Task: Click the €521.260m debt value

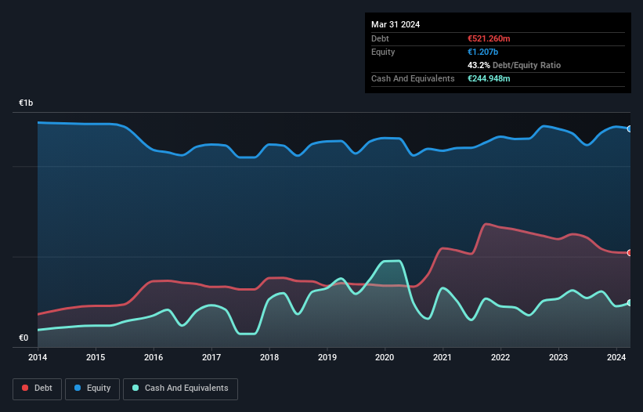Action: click(489, 38)
